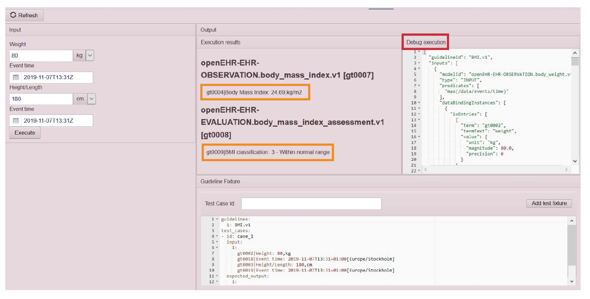
Task: Click the Weight value input field
Action: tap(41, 55)
